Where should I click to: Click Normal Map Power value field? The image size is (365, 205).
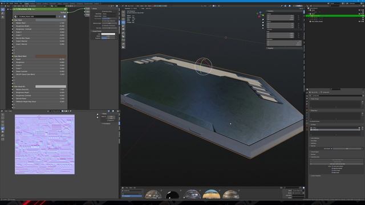(x=39, y=38)
